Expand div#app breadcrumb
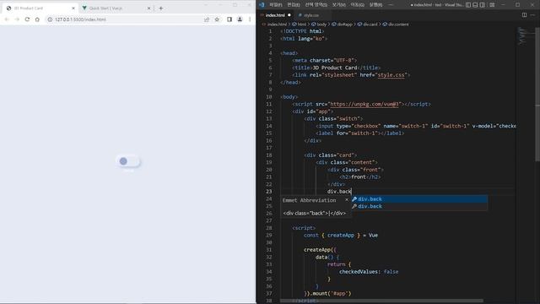This screenshot has width=540, height=304. tap(343, 24)
